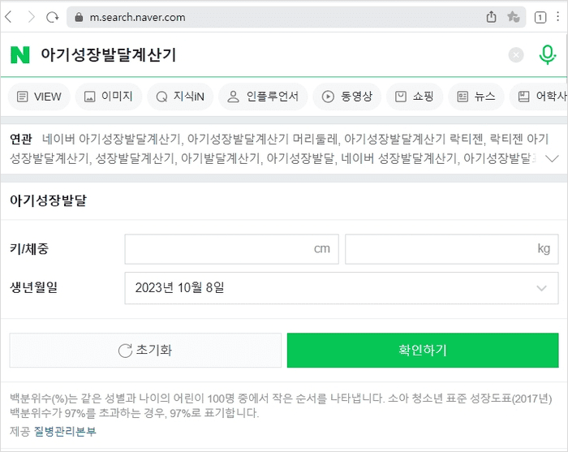This screenshot has width=568, height=452.
Task: Click the weight input field in kg
Action: pyautogui.click(x=452, y=249)
